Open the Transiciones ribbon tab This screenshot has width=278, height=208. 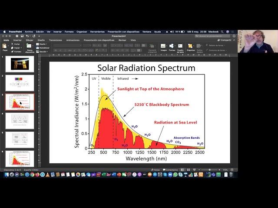click(55, 40)
